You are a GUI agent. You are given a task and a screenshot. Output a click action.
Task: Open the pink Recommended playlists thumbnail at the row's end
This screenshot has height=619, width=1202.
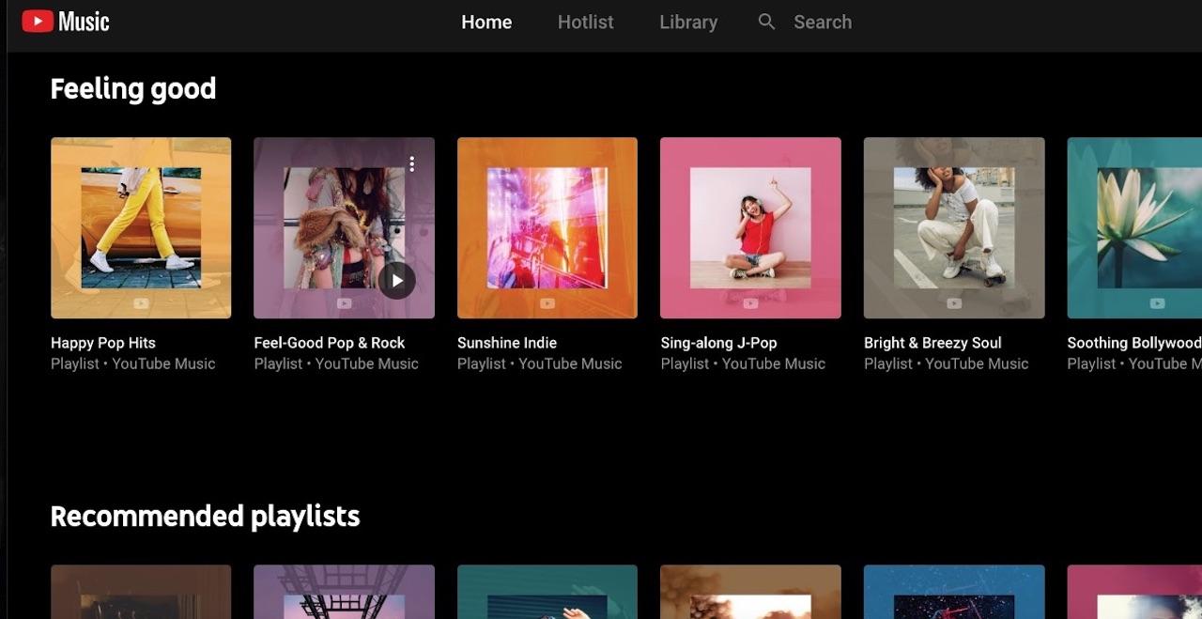tap(1134, 592)
